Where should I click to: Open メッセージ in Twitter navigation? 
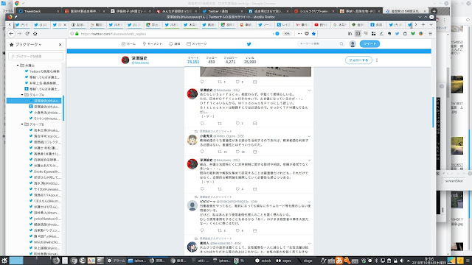click(197, 44)
